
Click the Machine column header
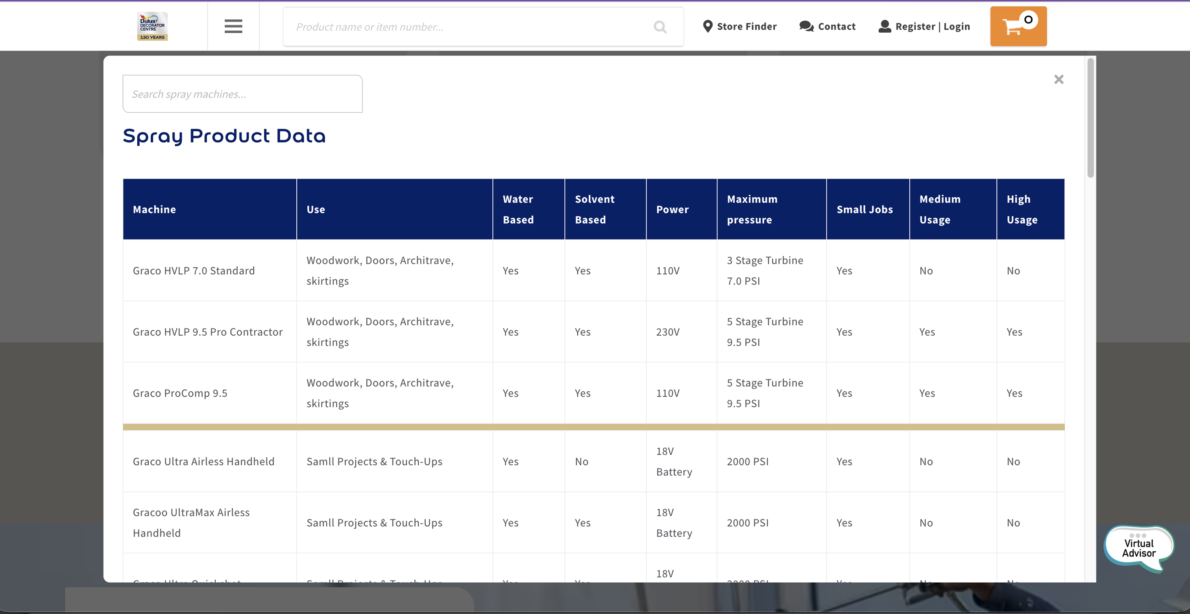pyautogui.click(x=154, y=210)
